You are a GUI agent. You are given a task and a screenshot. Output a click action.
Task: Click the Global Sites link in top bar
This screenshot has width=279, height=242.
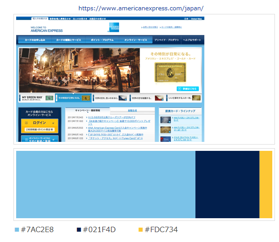[196, 19]
